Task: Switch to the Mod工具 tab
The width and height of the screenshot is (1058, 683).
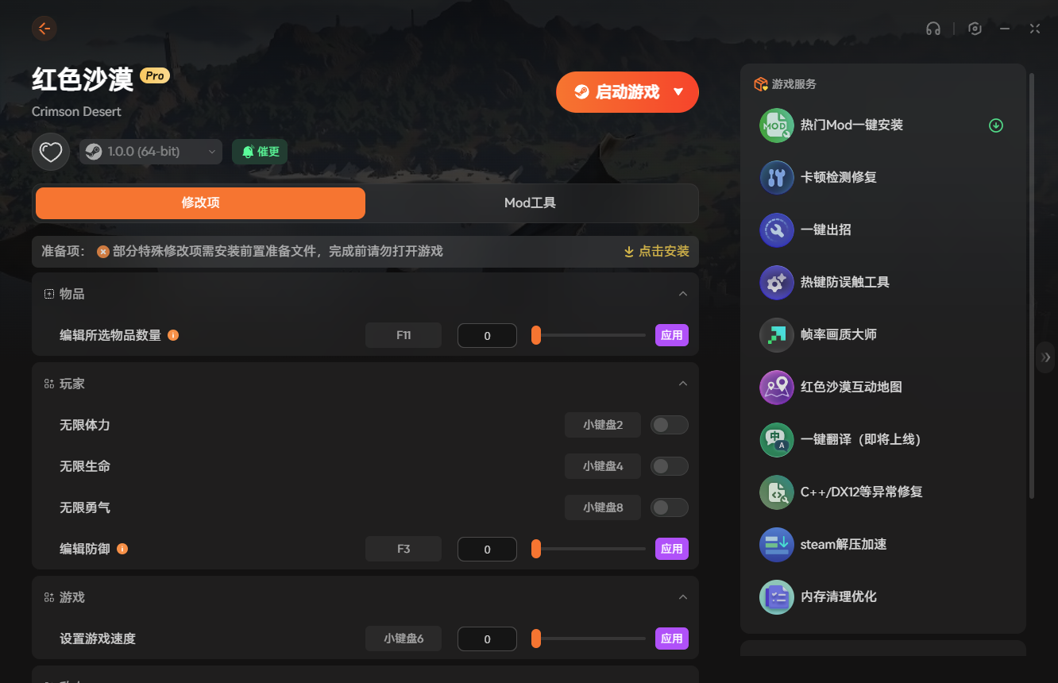Action: pos(530,203)
